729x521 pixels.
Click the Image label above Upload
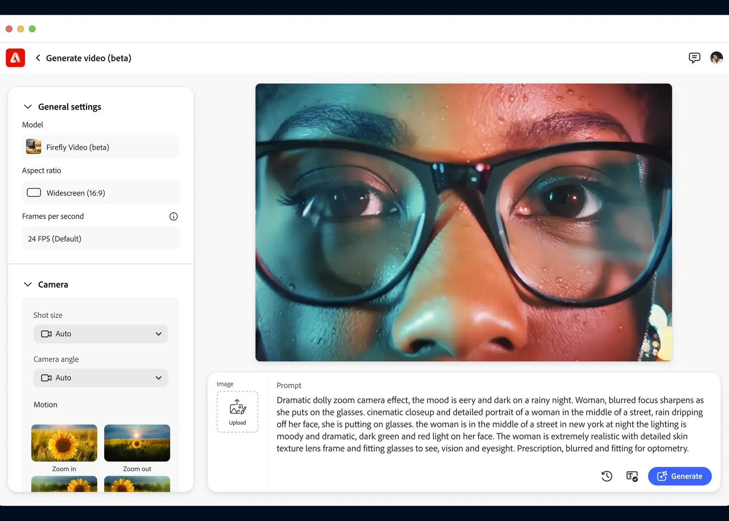225,384
